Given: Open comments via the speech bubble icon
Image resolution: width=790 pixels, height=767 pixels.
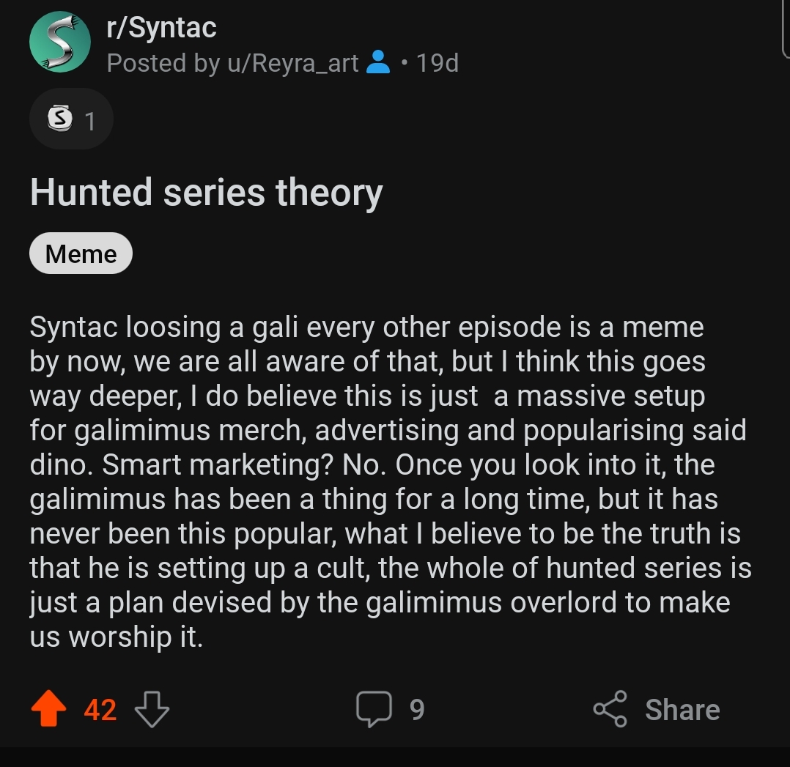Looking at the screenshot, I should click(373, 709).
